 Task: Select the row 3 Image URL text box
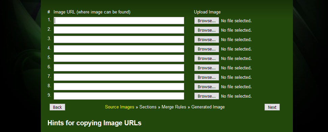[119, 39]
